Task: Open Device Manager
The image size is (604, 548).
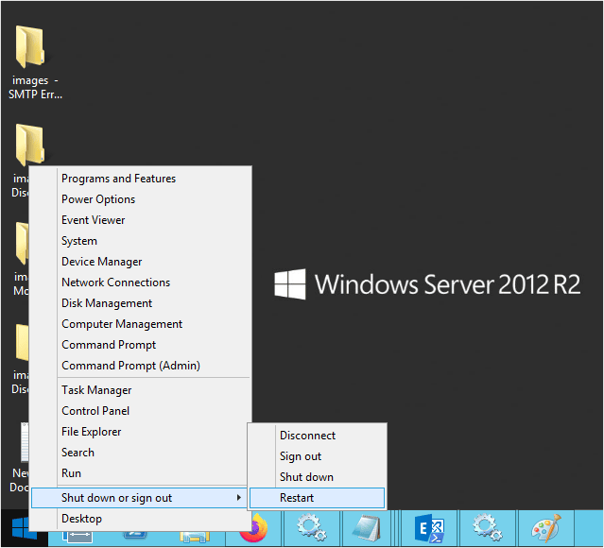Action: coord(141,262)
